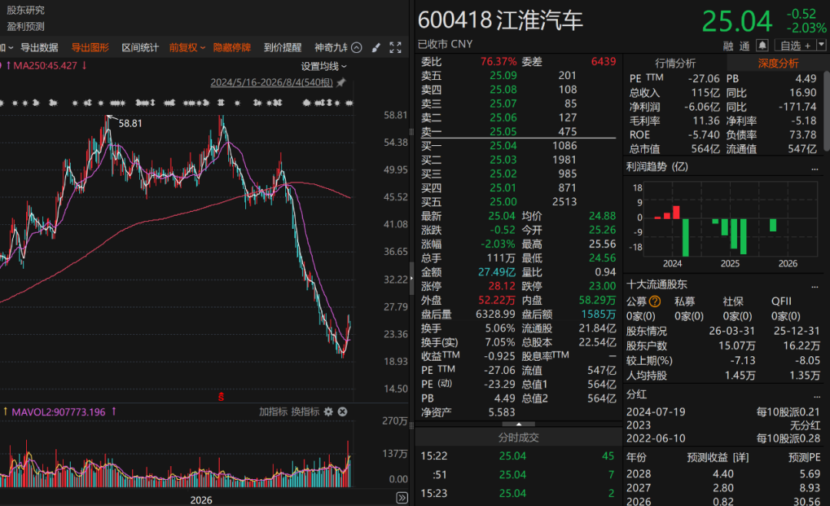Click buy-one price 25.04 in order book
The image size is (830, 506).
coord(503,145)
